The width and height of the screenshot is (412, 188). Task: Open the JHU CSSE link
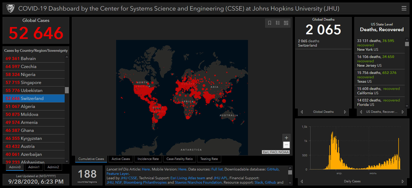click(x=129, y=178)
